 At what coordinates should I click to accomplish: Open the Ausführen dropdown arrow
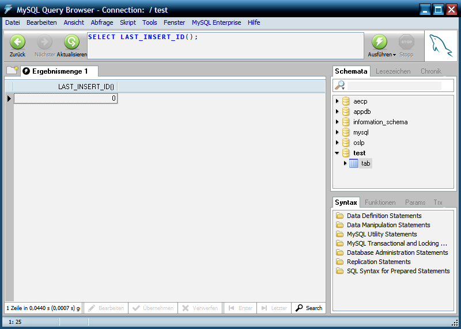pyautogui.click(x=394, y=55)
